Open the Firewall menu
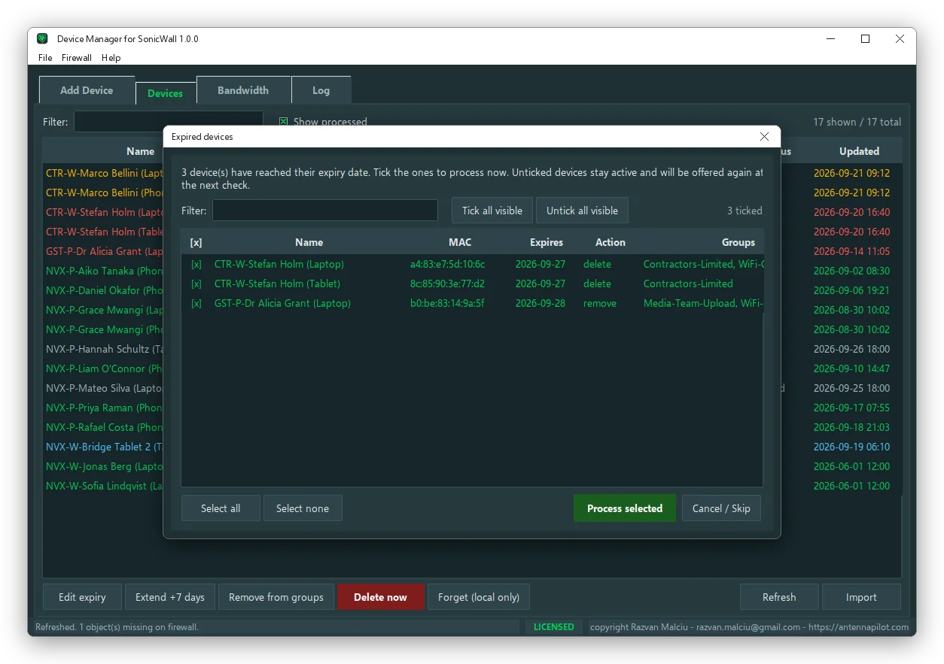944x664 pixels. 77,58
